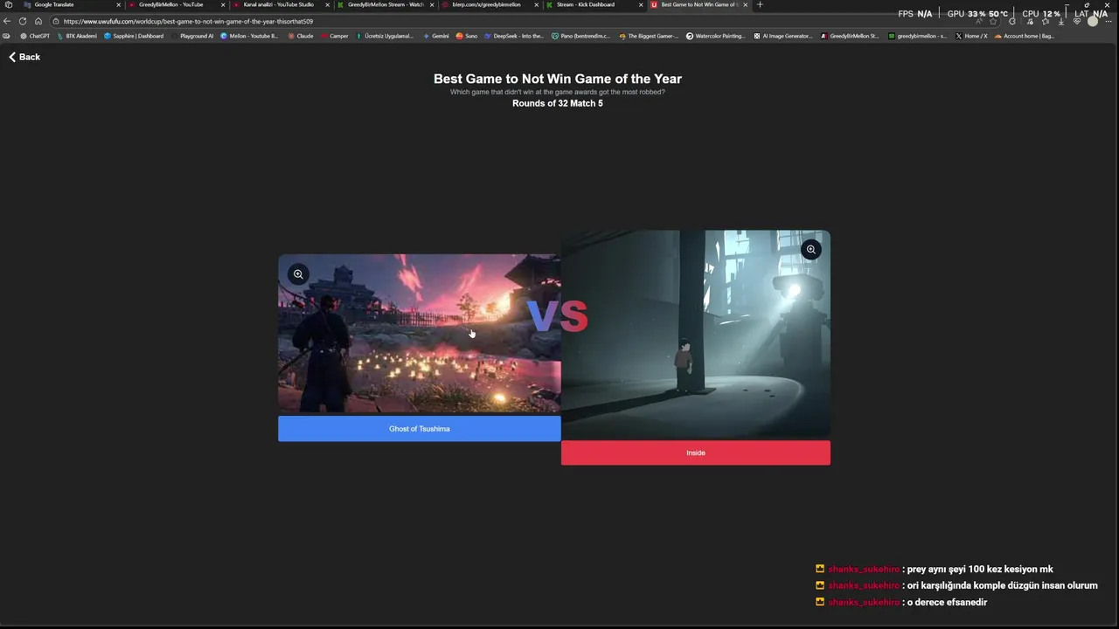
Task: Open the ChatGPT bookmark
Action: coord(35,36)
